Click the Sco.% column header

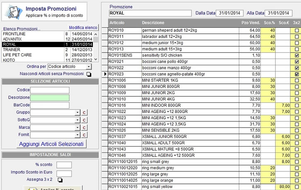click(x=269, y=23)
